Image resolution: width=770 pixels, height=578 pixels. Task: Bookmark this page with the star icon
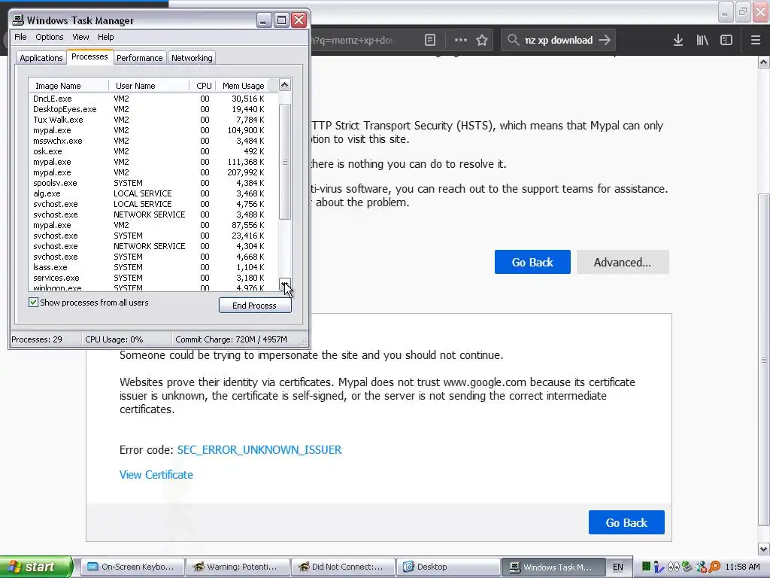482,40
